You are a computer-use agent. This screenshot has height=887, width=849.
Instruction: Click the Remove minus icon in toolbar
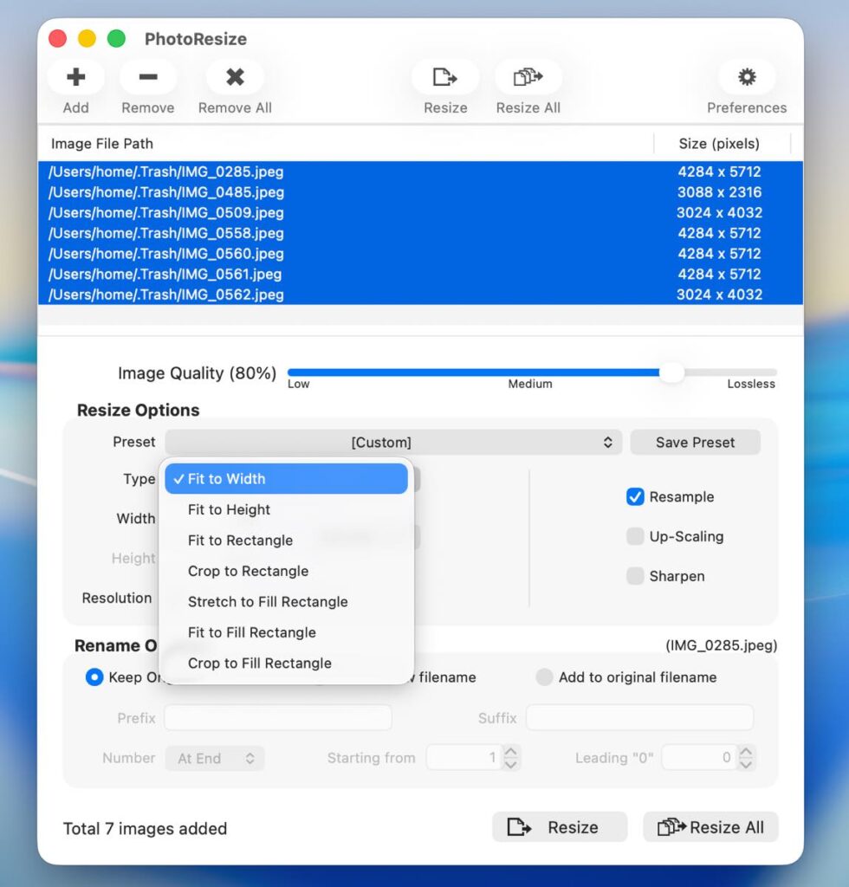(x=147, y=78)
